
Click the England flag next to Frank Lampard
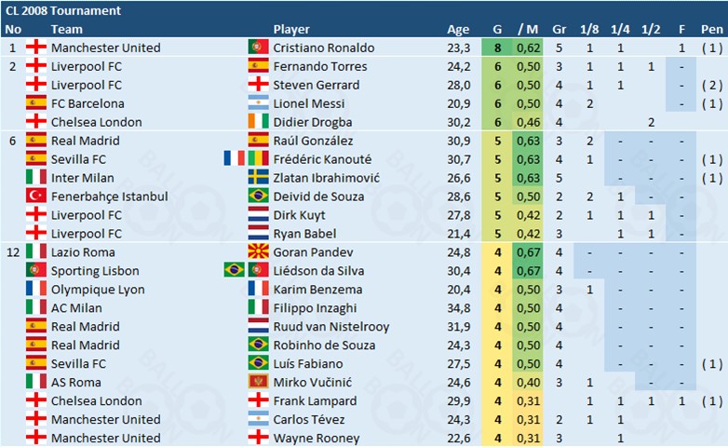259,401
